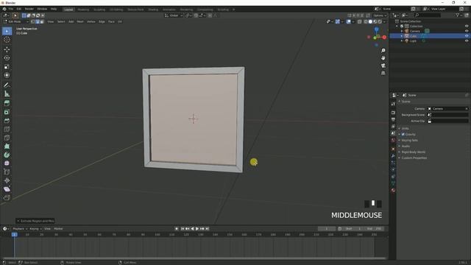Activate the Transform tool
The image size is (471, 265).
[7, 75]
